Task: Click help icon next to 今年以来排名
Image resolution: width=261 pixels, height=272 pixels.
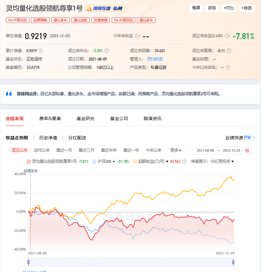Action: pyautogui.click(x=228, y=68)
